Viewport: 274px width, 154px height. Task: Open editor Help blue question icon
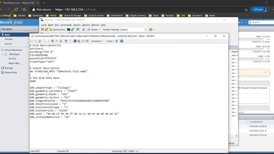(x=122, y=41)
